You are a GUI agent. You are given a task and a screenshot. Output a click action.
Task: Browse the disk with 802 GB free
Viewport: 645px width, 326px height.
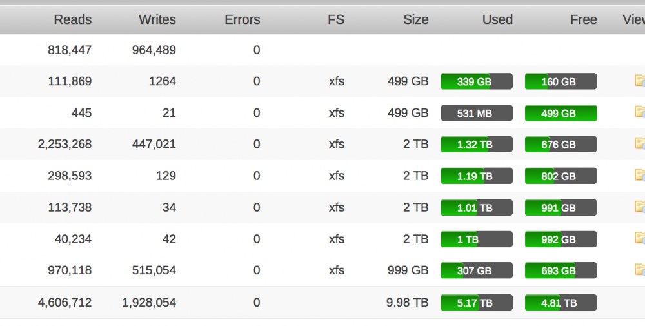click(x=640, y=176)
